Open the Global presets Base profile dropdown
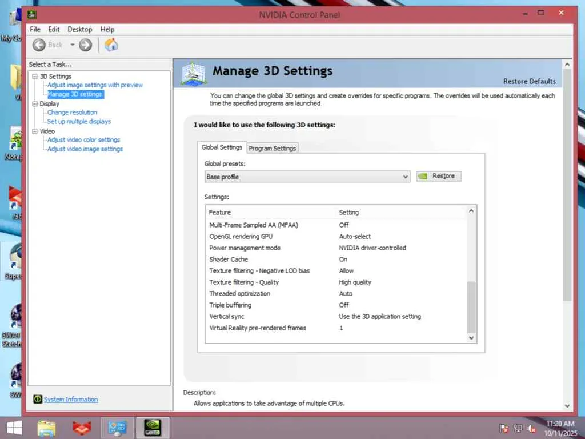 point(307,177)
